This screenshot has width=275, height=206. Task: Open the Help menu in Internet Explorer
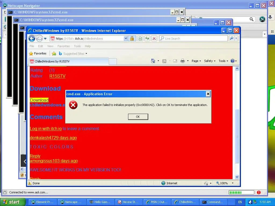(x=88, y=46)
